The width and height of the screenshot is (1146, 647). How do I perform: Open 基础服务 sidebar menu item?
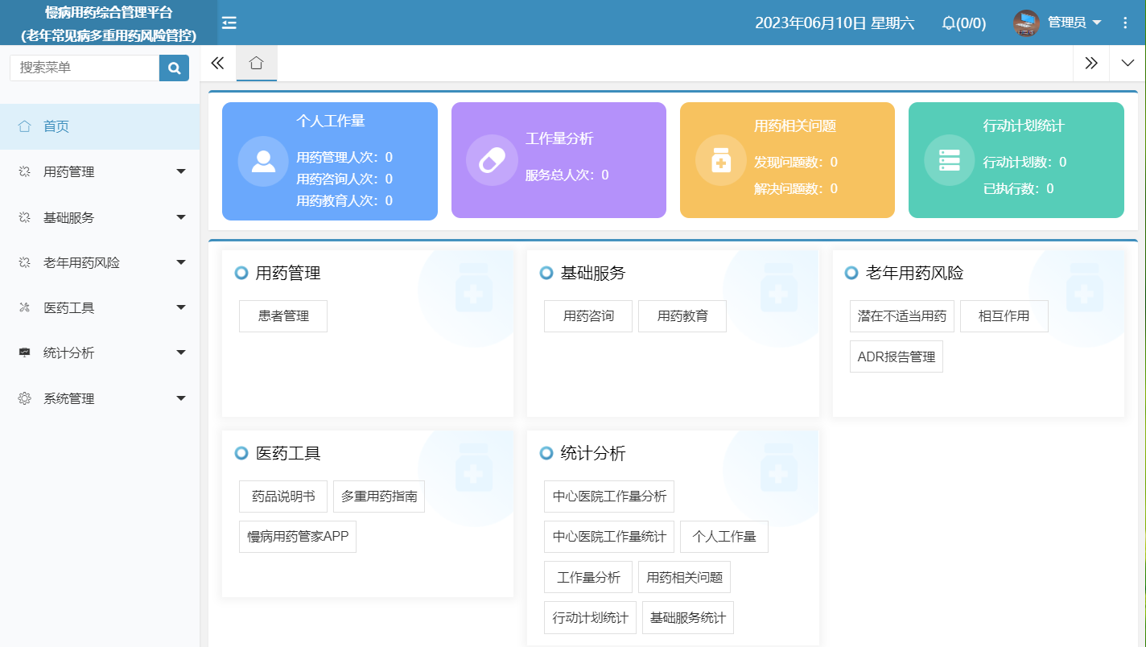point(100,217)
